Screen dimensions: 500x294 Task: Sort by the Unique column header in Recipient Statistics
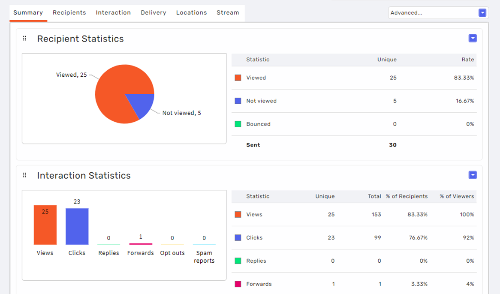click(x=387, y=60)
